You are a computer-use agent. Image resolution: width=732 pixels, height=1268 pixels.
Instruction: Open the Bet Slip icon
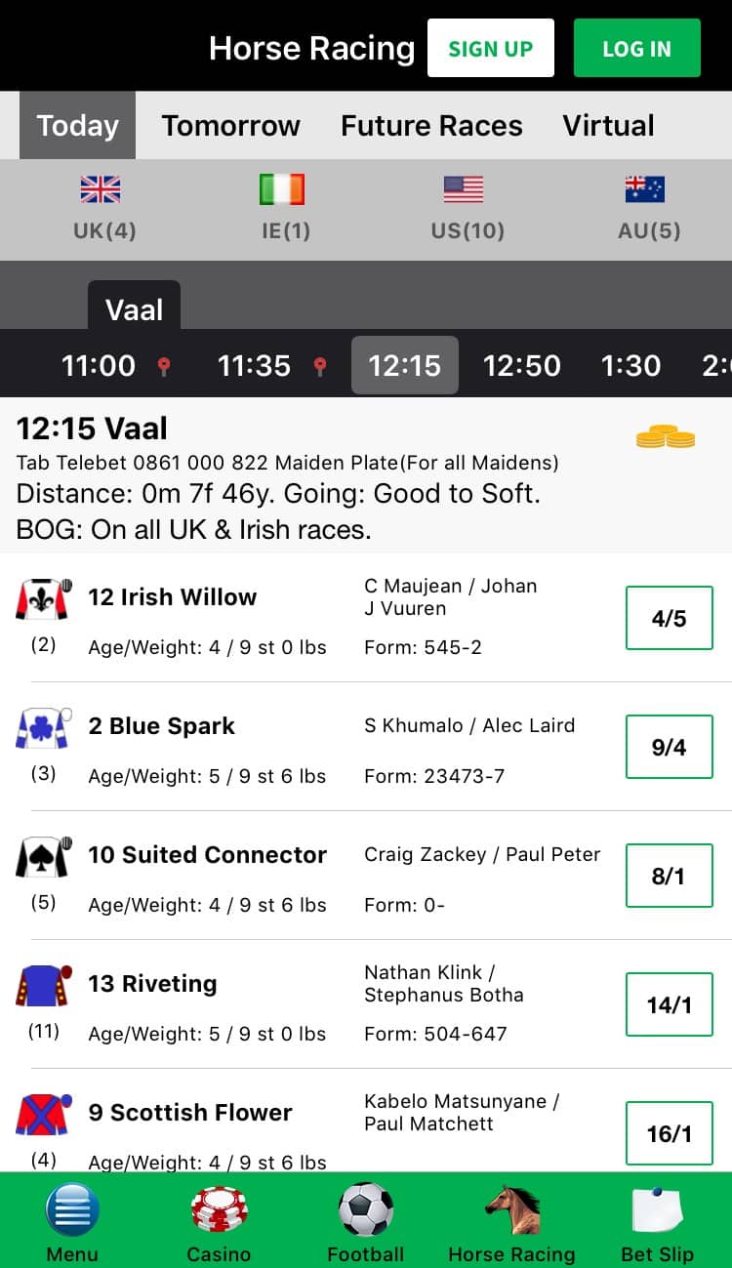coord(658,1210)
